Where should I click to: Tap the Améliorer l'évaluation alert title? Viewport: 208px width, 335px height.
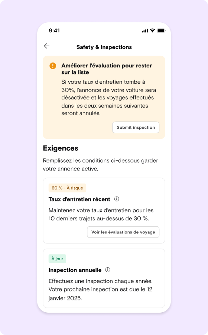(x=107, y=69)
